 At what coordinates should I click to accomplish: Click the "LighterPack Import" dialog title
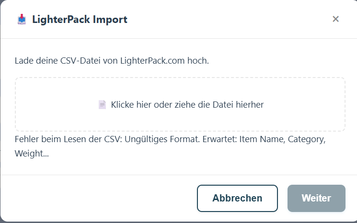(x=80, y=20)
